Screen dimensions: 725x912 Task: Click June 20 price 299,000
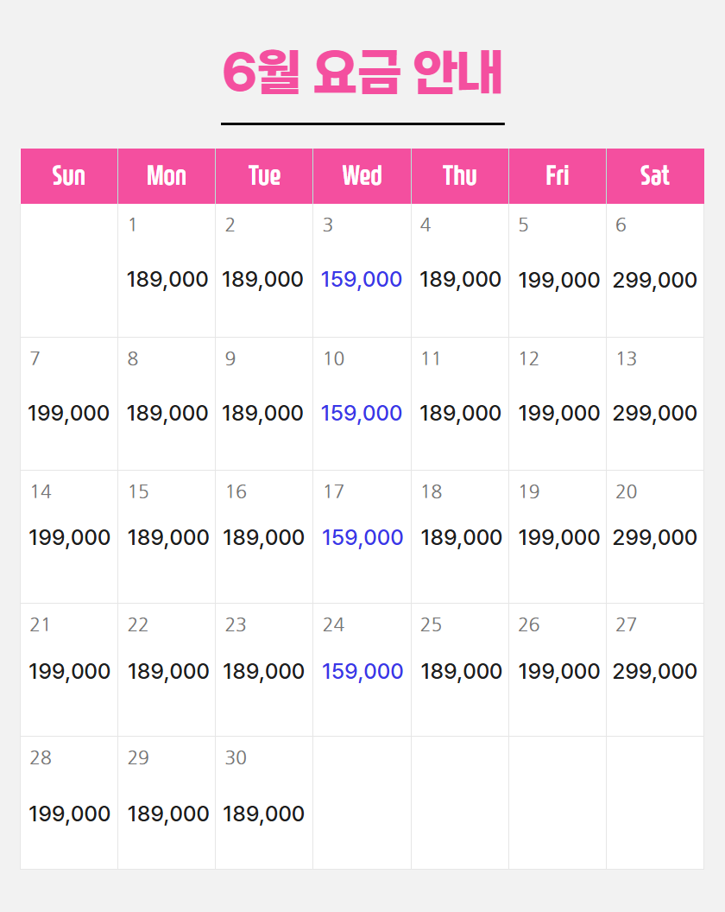coord(655,537)
